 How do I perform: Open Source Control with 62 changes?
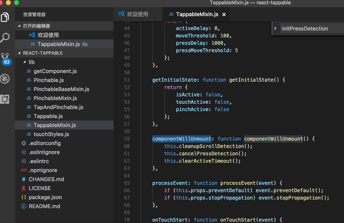click(x=5, y=59)
